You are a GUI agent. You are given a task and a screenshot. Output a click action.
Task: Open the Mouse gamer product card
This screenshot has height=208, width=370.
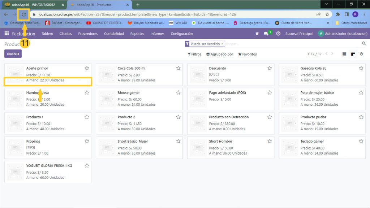pyautogui.click(x=139, y=99)
